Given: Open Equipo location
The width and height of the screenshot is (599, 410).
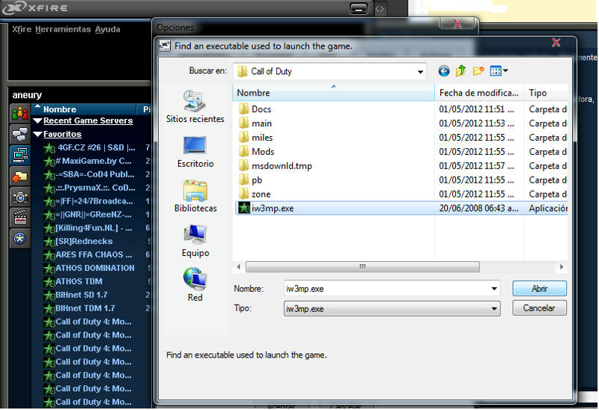Looking at the screenshot, I should 195,241.
